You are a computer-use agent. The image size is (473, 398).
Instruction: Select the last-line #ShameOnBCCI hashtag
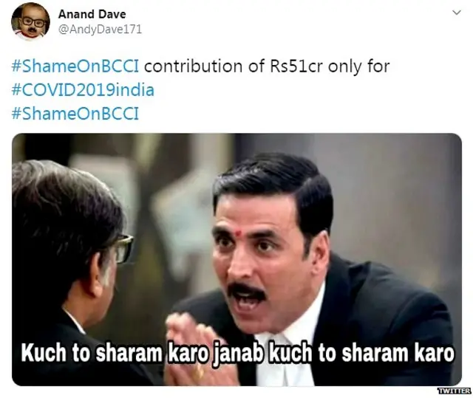pos(75,114)
